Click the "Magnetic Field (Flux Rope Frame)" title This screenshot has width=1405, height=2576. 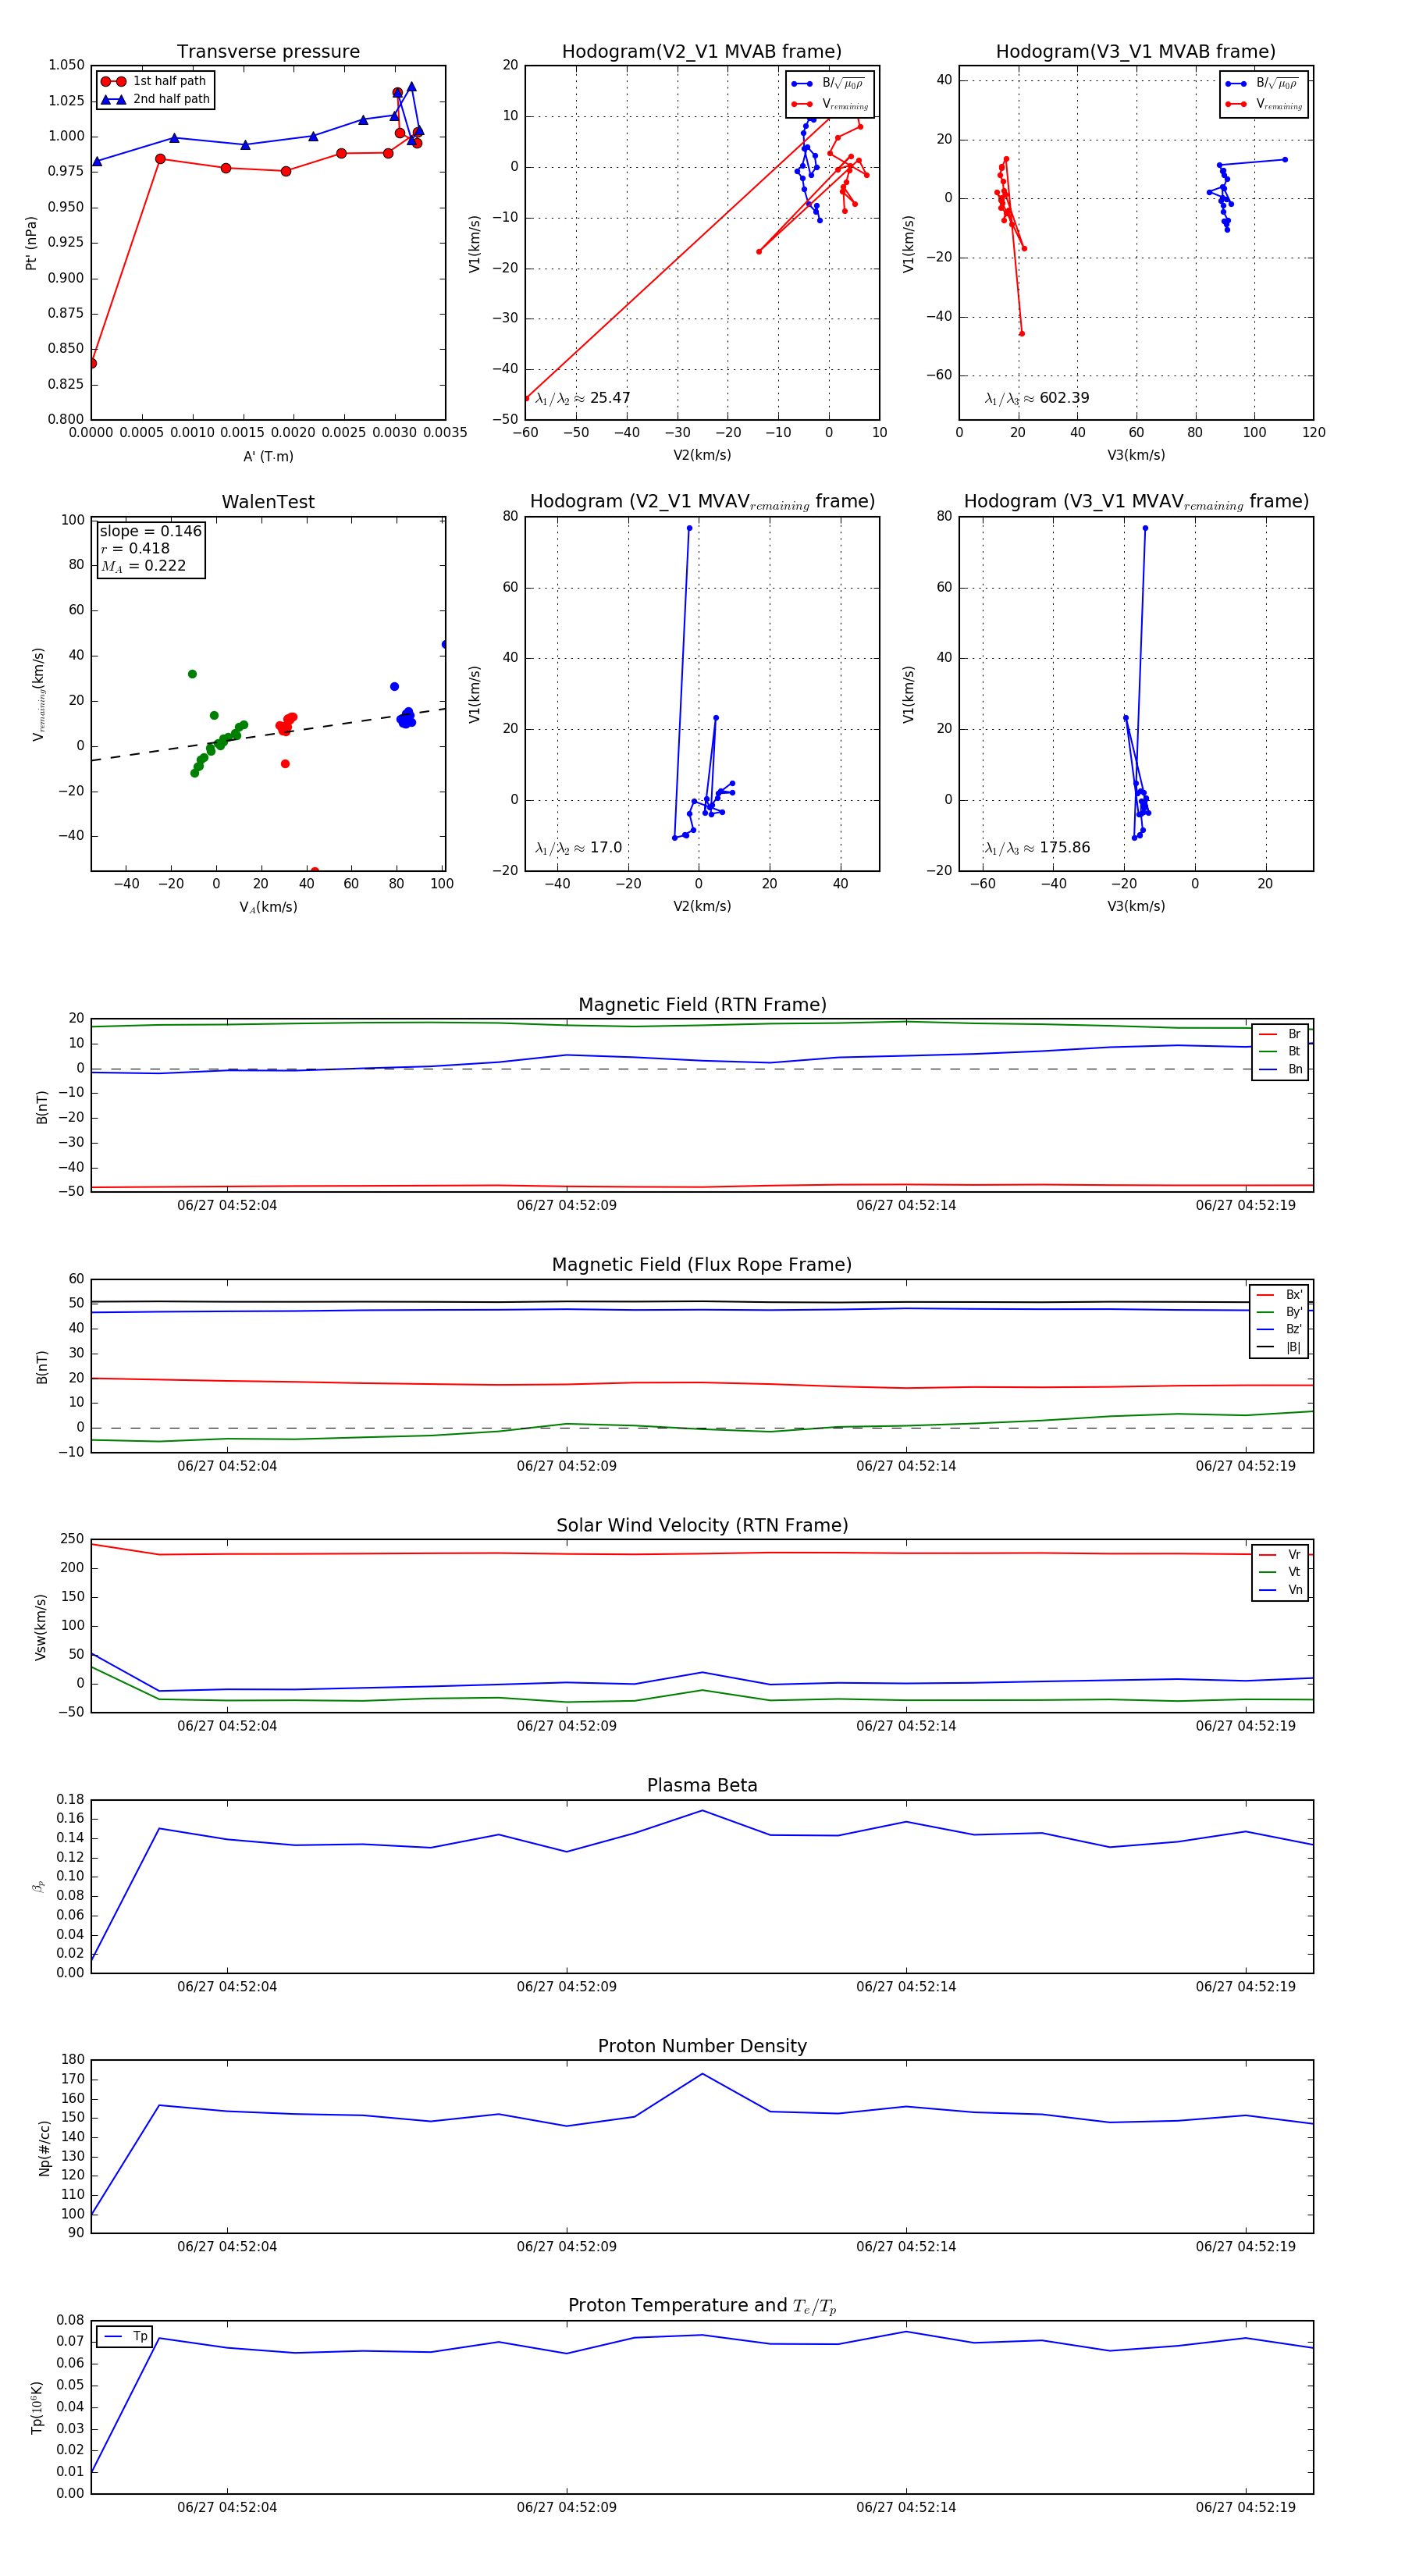click(702, 1264)
